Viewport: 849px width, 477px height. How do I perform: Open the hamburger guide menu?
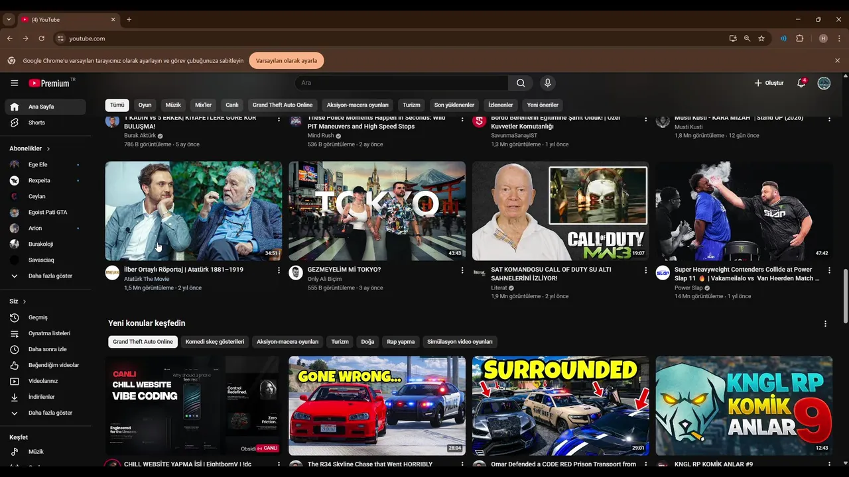click(14, 83)
